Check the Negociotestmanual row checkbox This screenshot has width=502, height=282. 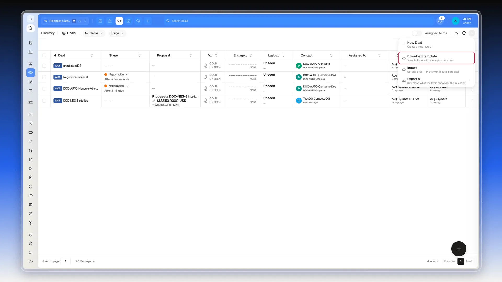pos(44,77)
